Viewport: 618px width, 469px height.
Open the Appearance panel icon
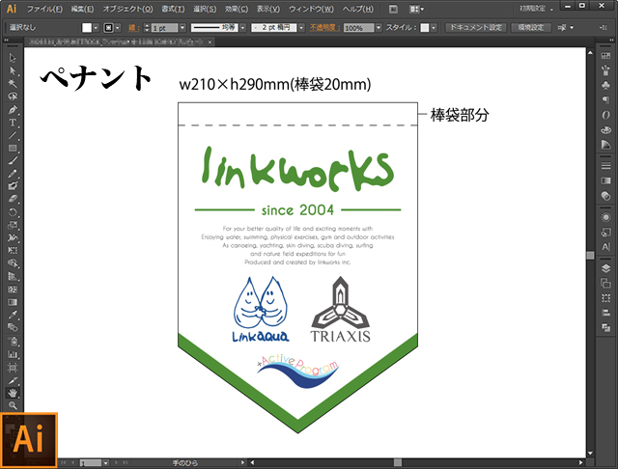pyautogui.click(x=605, y=217)
